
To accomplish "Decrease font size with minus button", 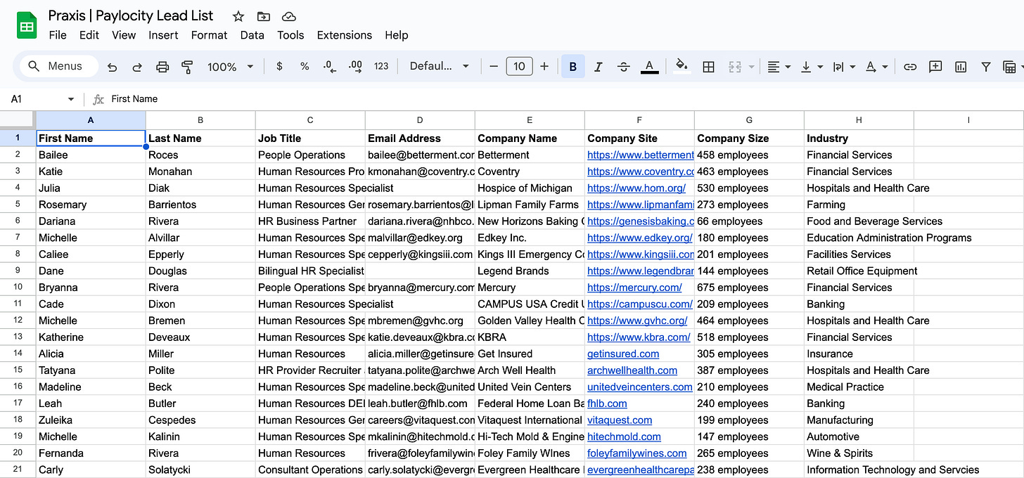I will click(x=494, y=66).
